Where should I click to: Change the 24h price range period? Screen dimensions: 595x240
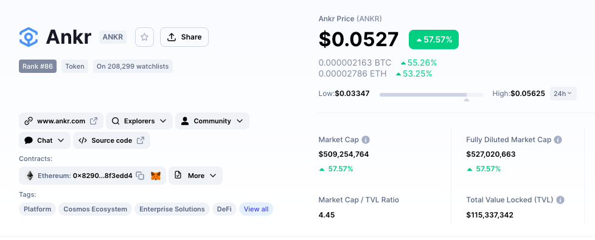[x=563, y=94]
